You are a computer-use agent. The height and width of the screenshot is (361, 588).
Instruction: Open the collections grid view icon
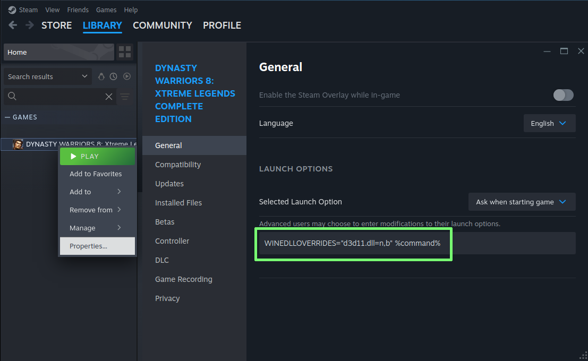point(125,52)
